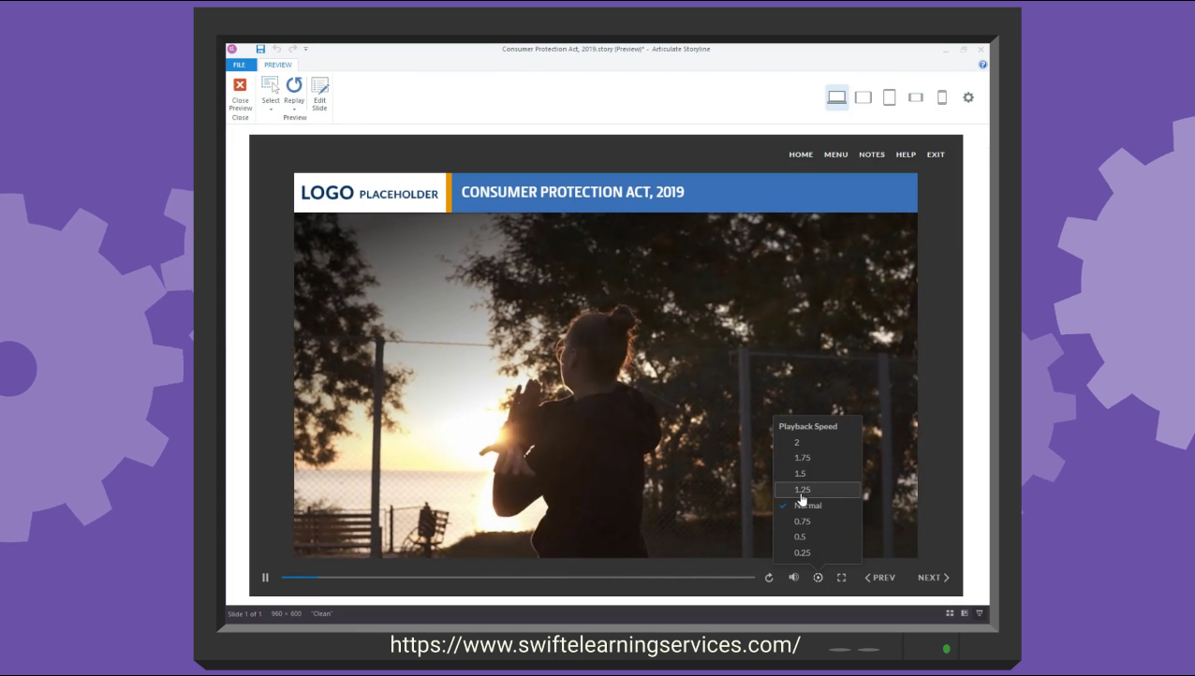Choose Normal playback speed option
The height and width of the screenshot is (676, 1195).
click(x=807, y=506)
